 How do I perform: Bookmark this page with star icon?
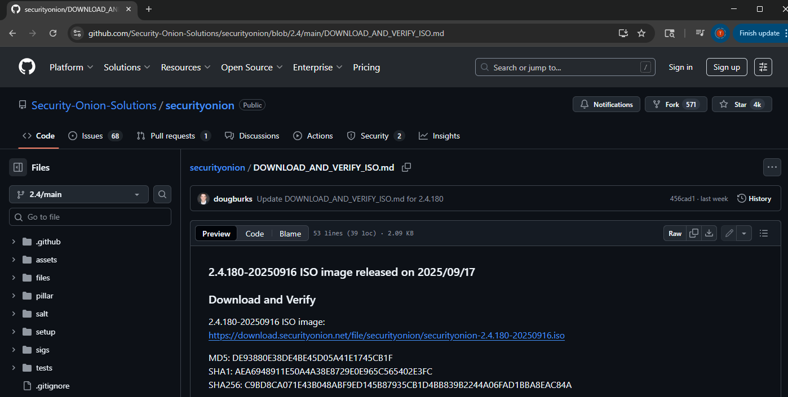641,33
